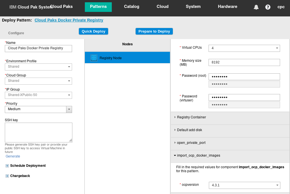Click the Registry Node icon
Screen dimensions: 290x194
94,58
